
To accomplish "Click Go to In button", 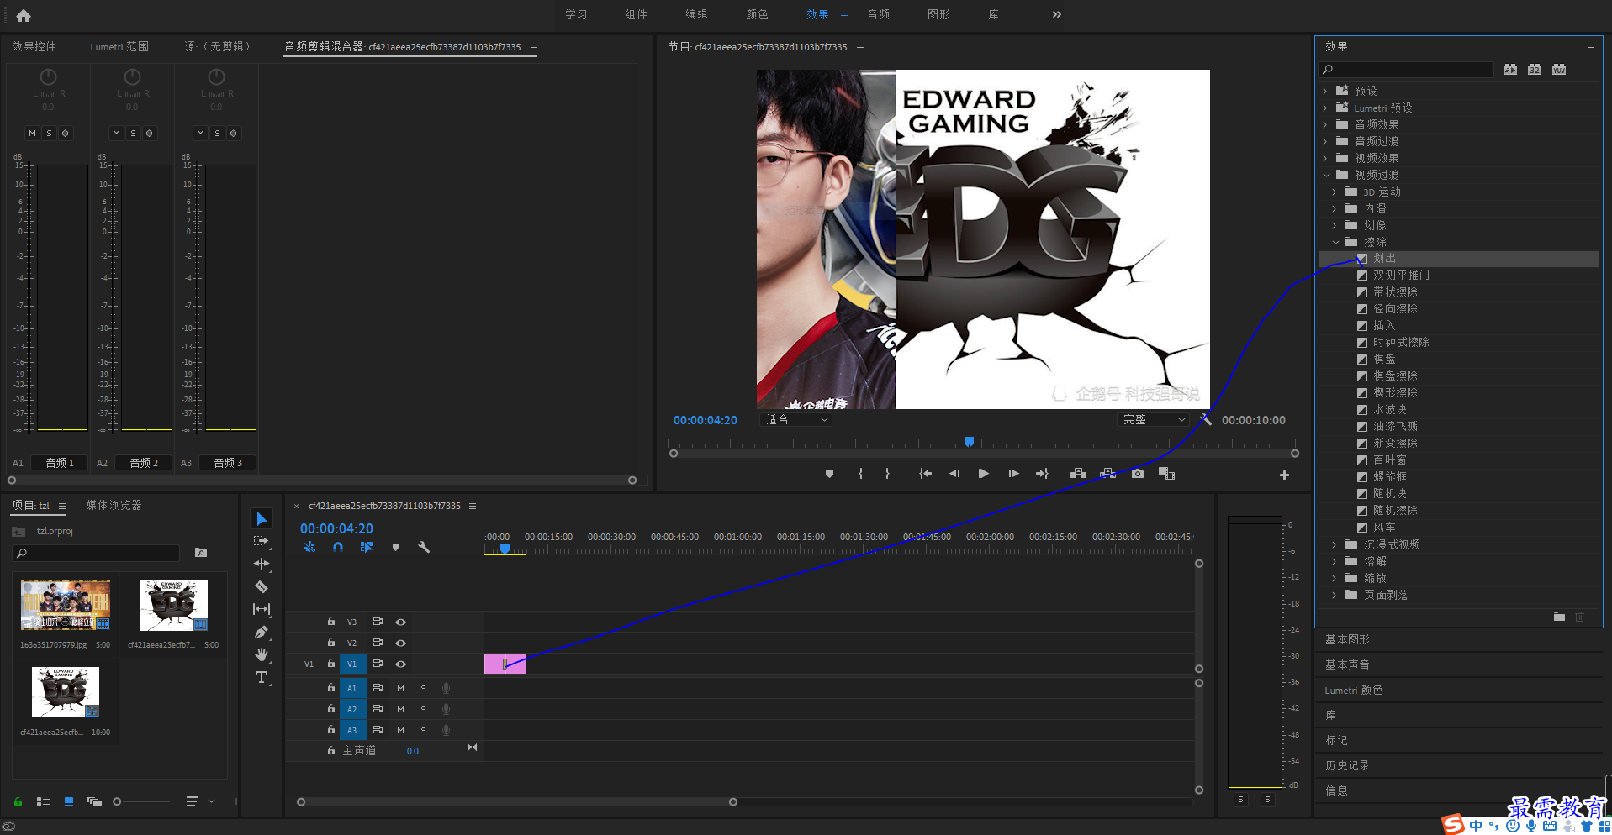I will pos(925,474).
